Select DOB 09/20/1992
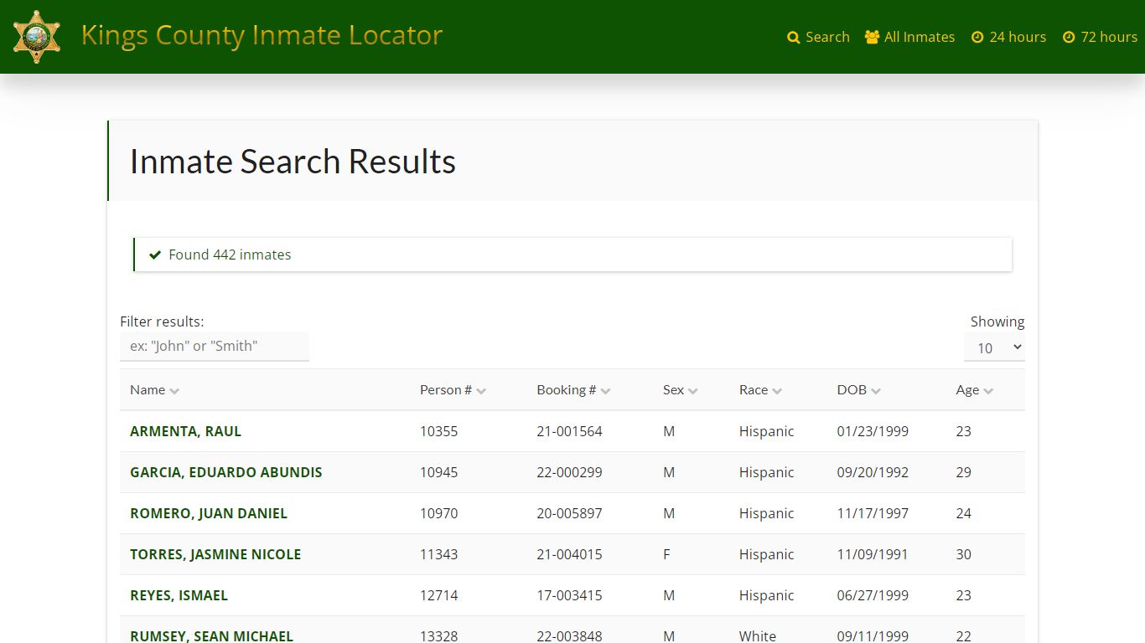 [x=873, y=472]
